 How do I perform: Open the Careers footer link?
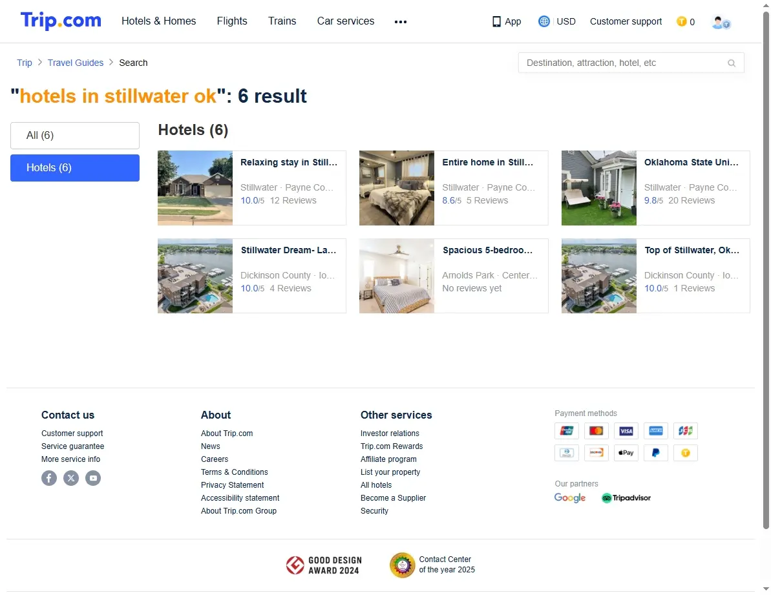(215, 459)
